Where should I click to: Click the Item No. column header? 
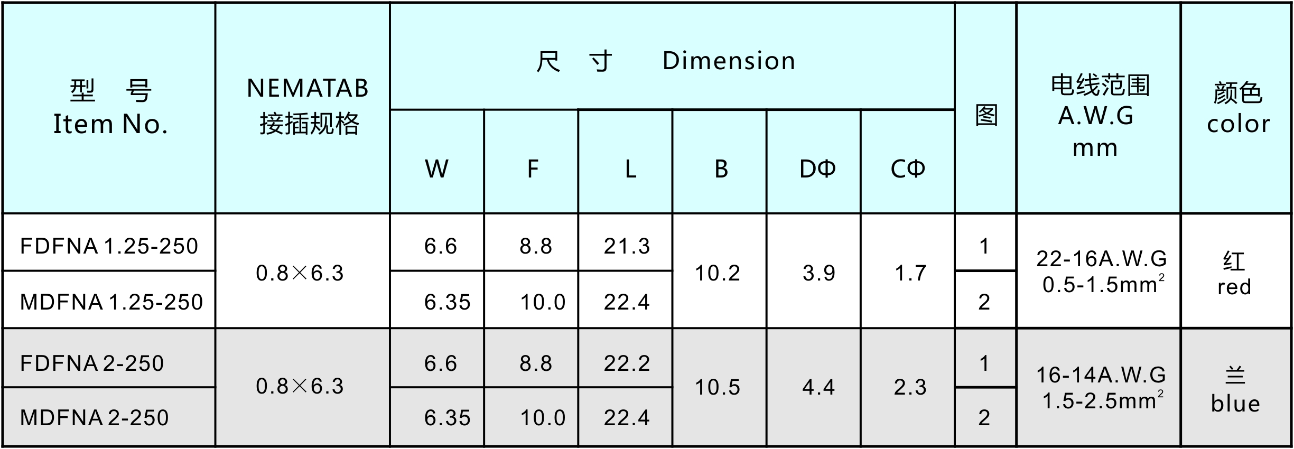110,108
